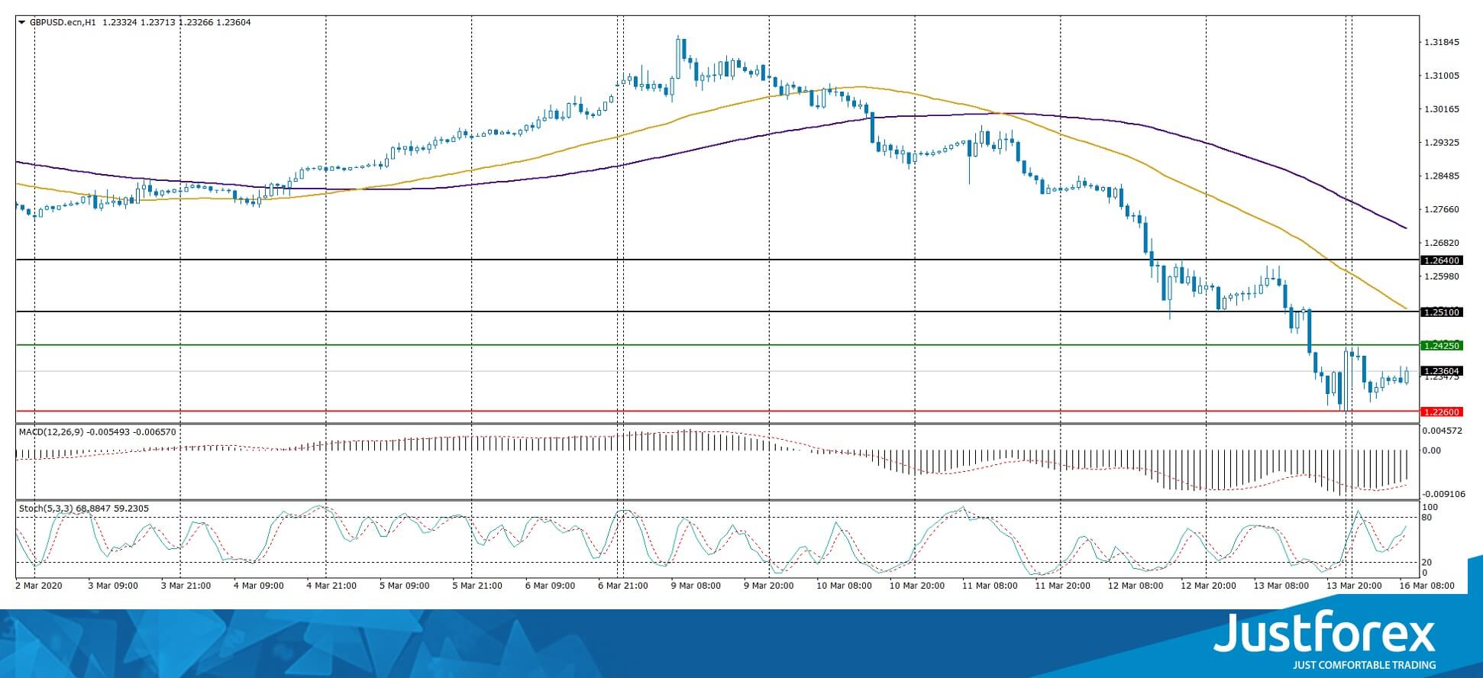Click the Stochastic scale value 100
Screen dimensions: 1483x678
click(1431, 508)
